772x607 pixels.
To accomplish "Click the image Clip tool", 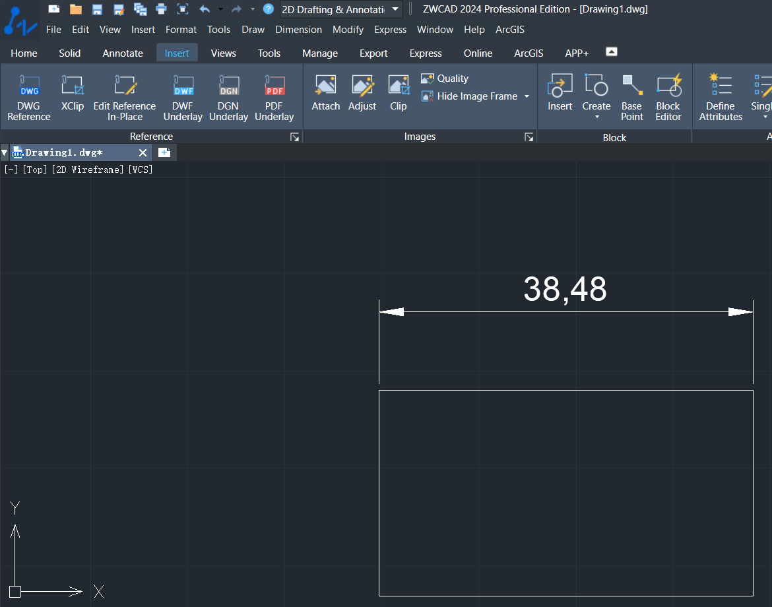I will tap(399, 94).
